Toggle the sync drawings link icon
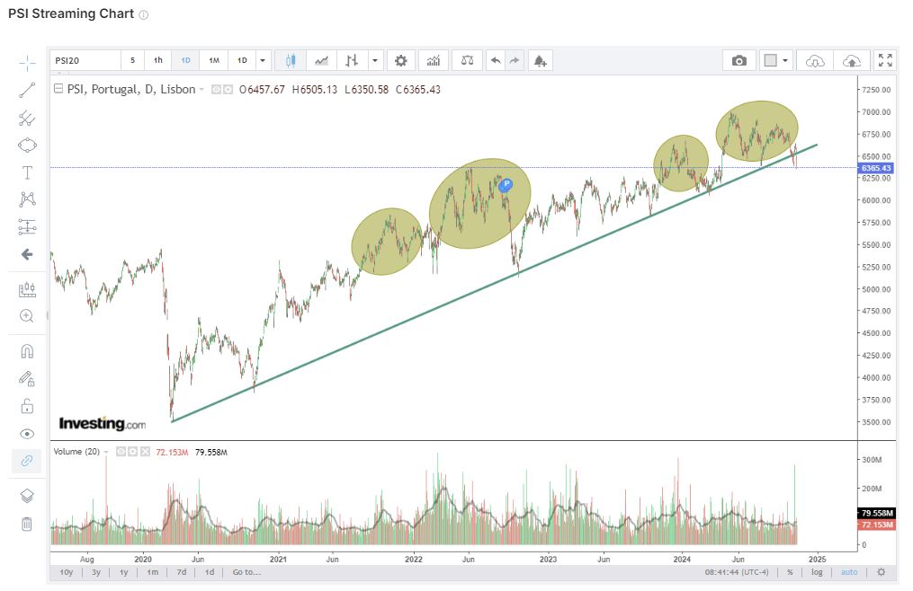Screen dimensions: 913x591 27,461
